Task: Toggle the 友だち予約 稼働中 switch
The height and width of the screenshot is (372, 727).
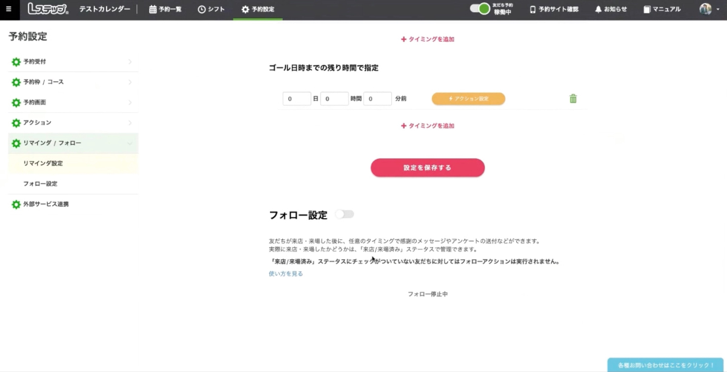Action: 480,9
